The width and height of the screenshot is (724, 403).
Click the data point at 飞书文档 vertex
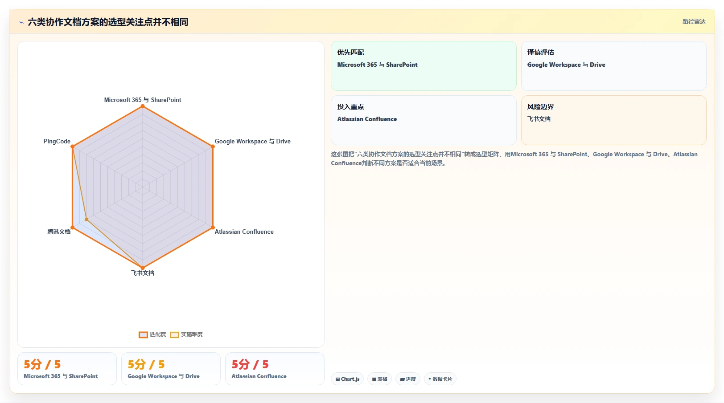[143, 268]
